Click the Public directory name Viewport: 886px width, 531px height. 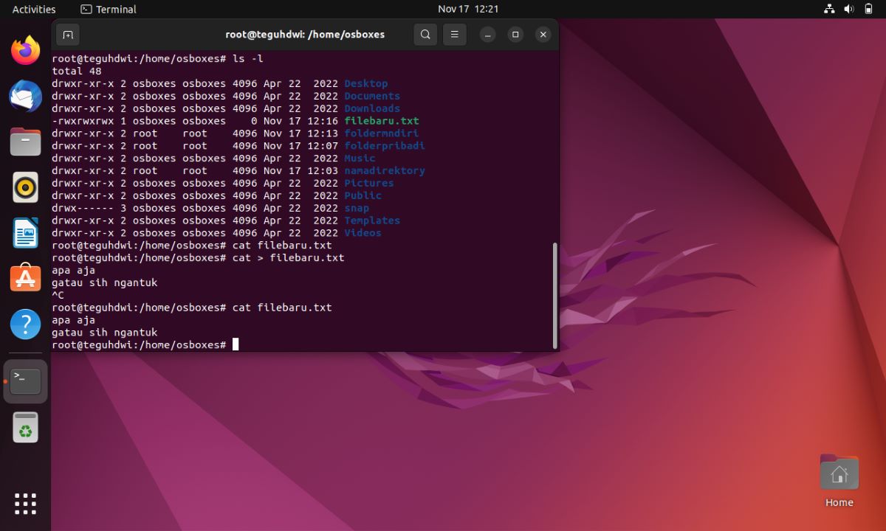point(363,195)
